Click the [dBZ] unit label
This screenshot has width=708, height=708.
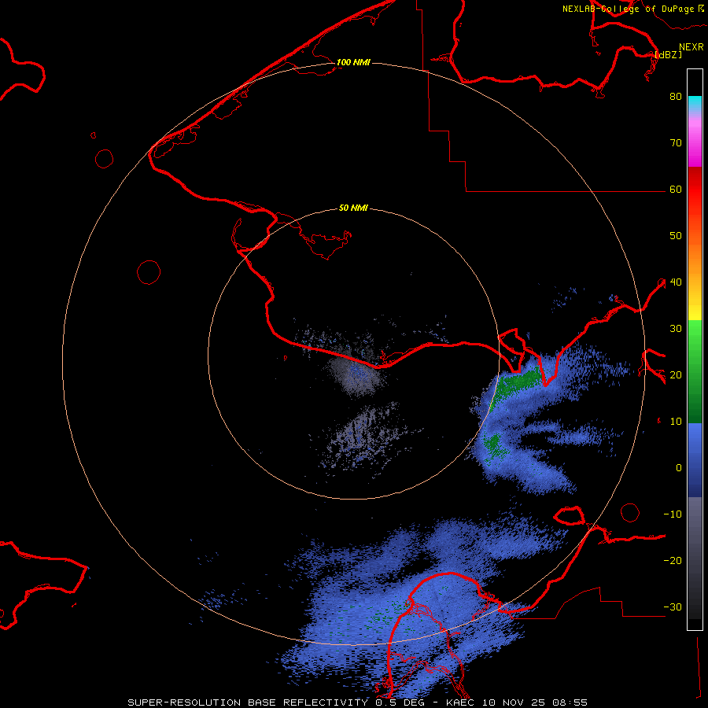[668, 54]
